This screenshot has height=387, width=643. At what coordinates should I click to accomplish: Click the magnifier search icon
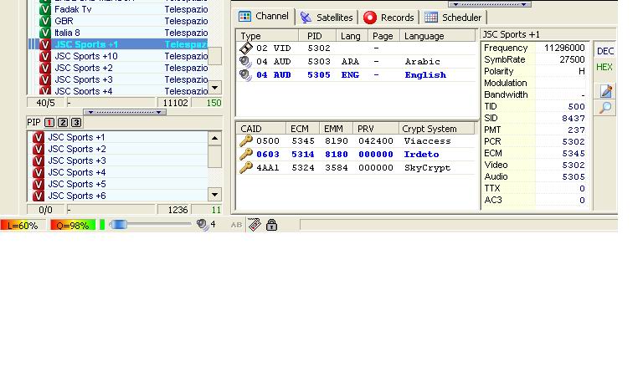[x=606, y=109]
